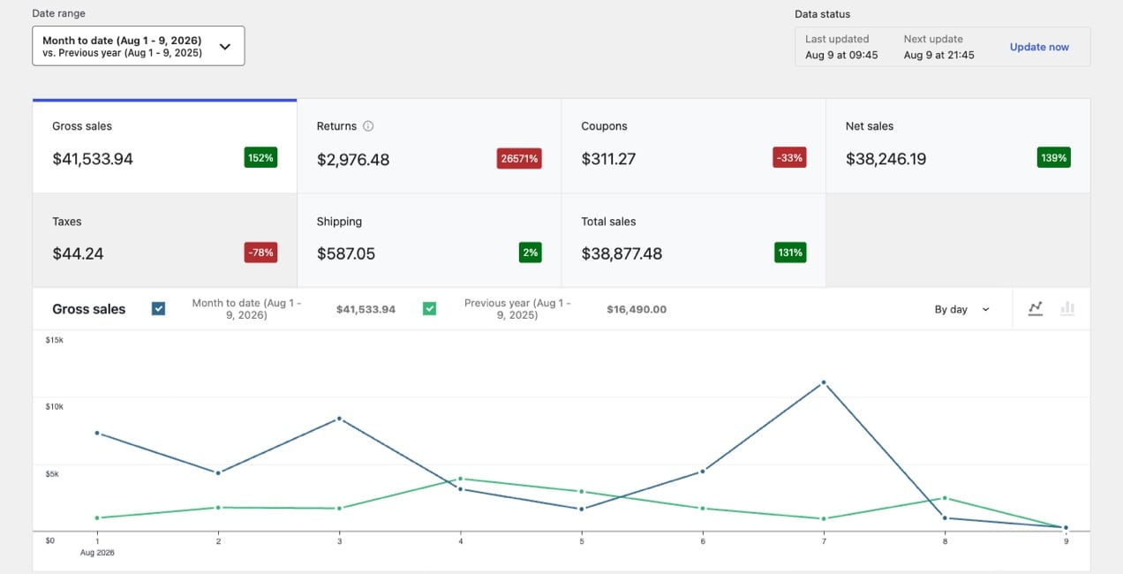Click the blue line point on day 1
This screenshot has width=1123, height=574.
[x=97, y=434]
